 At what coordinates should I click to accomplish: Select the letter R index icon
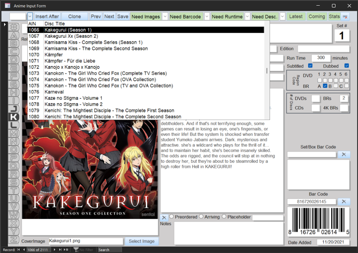14,174
